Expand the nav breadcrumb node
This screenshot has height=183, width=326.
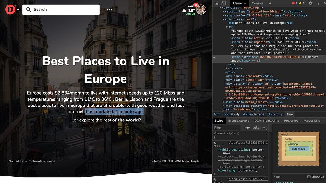pos(224,106)
